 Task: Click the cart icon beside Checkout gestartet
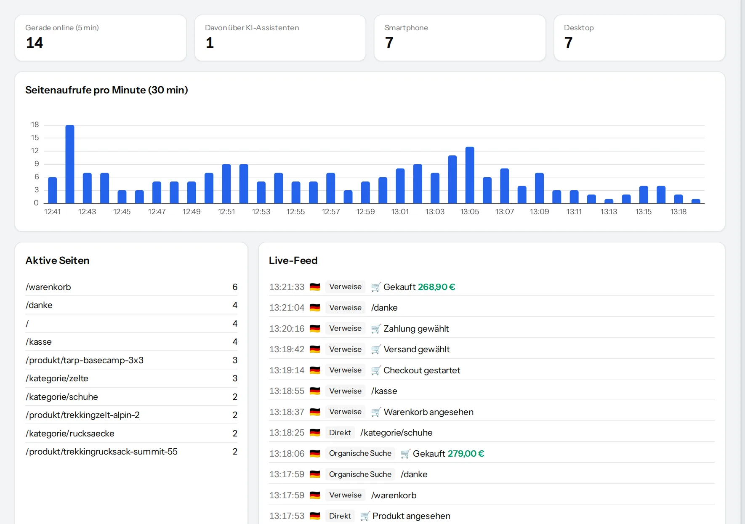376,370
